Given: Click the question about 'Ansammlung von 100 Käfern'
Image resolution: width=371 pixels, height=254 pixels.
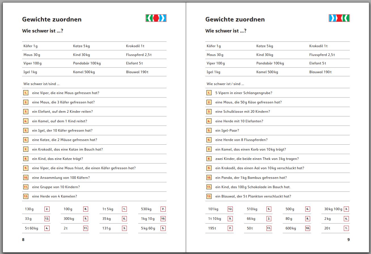Looking at the screenshot, I should (x=61, y=178).
